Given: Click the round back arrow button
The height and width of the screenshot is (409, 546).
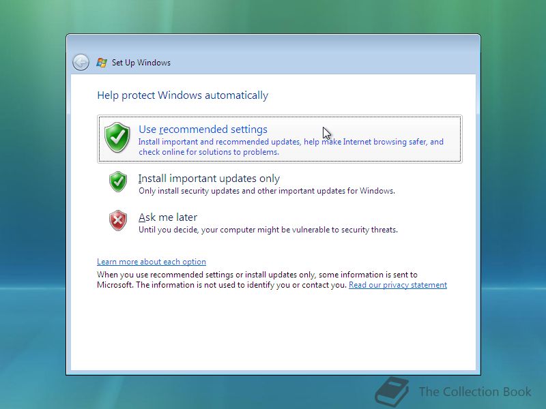Looking at the screenshot, I should coord(81,63).
